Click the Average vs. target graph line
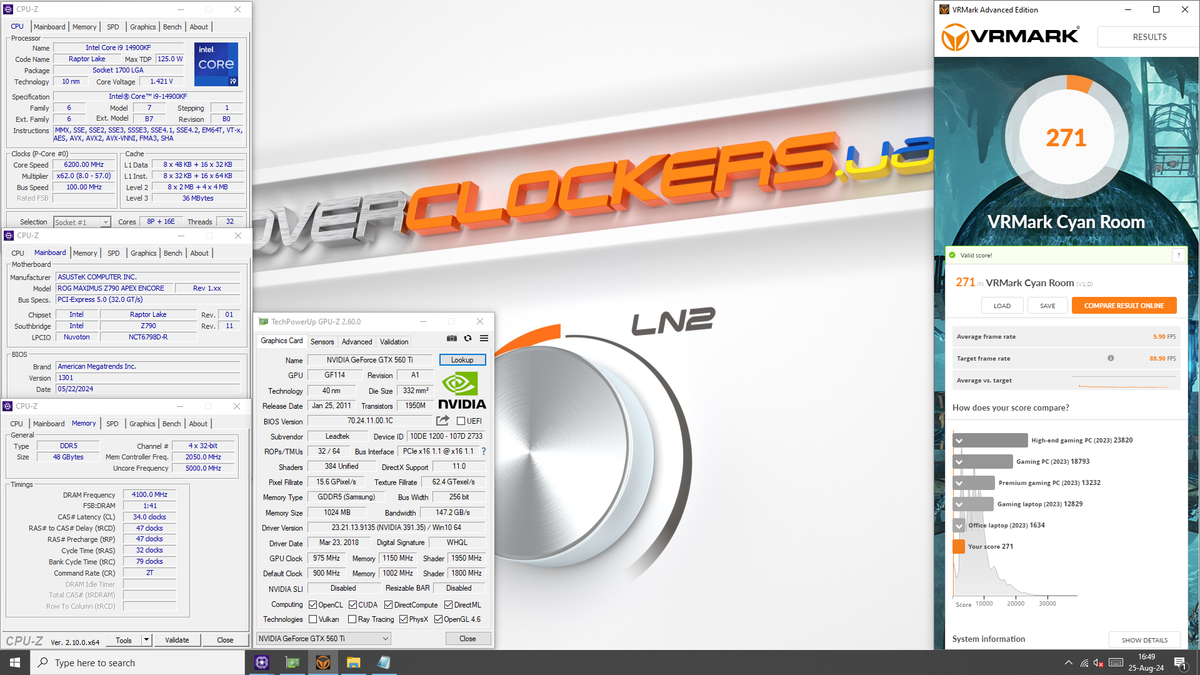 coord(1124,381)
